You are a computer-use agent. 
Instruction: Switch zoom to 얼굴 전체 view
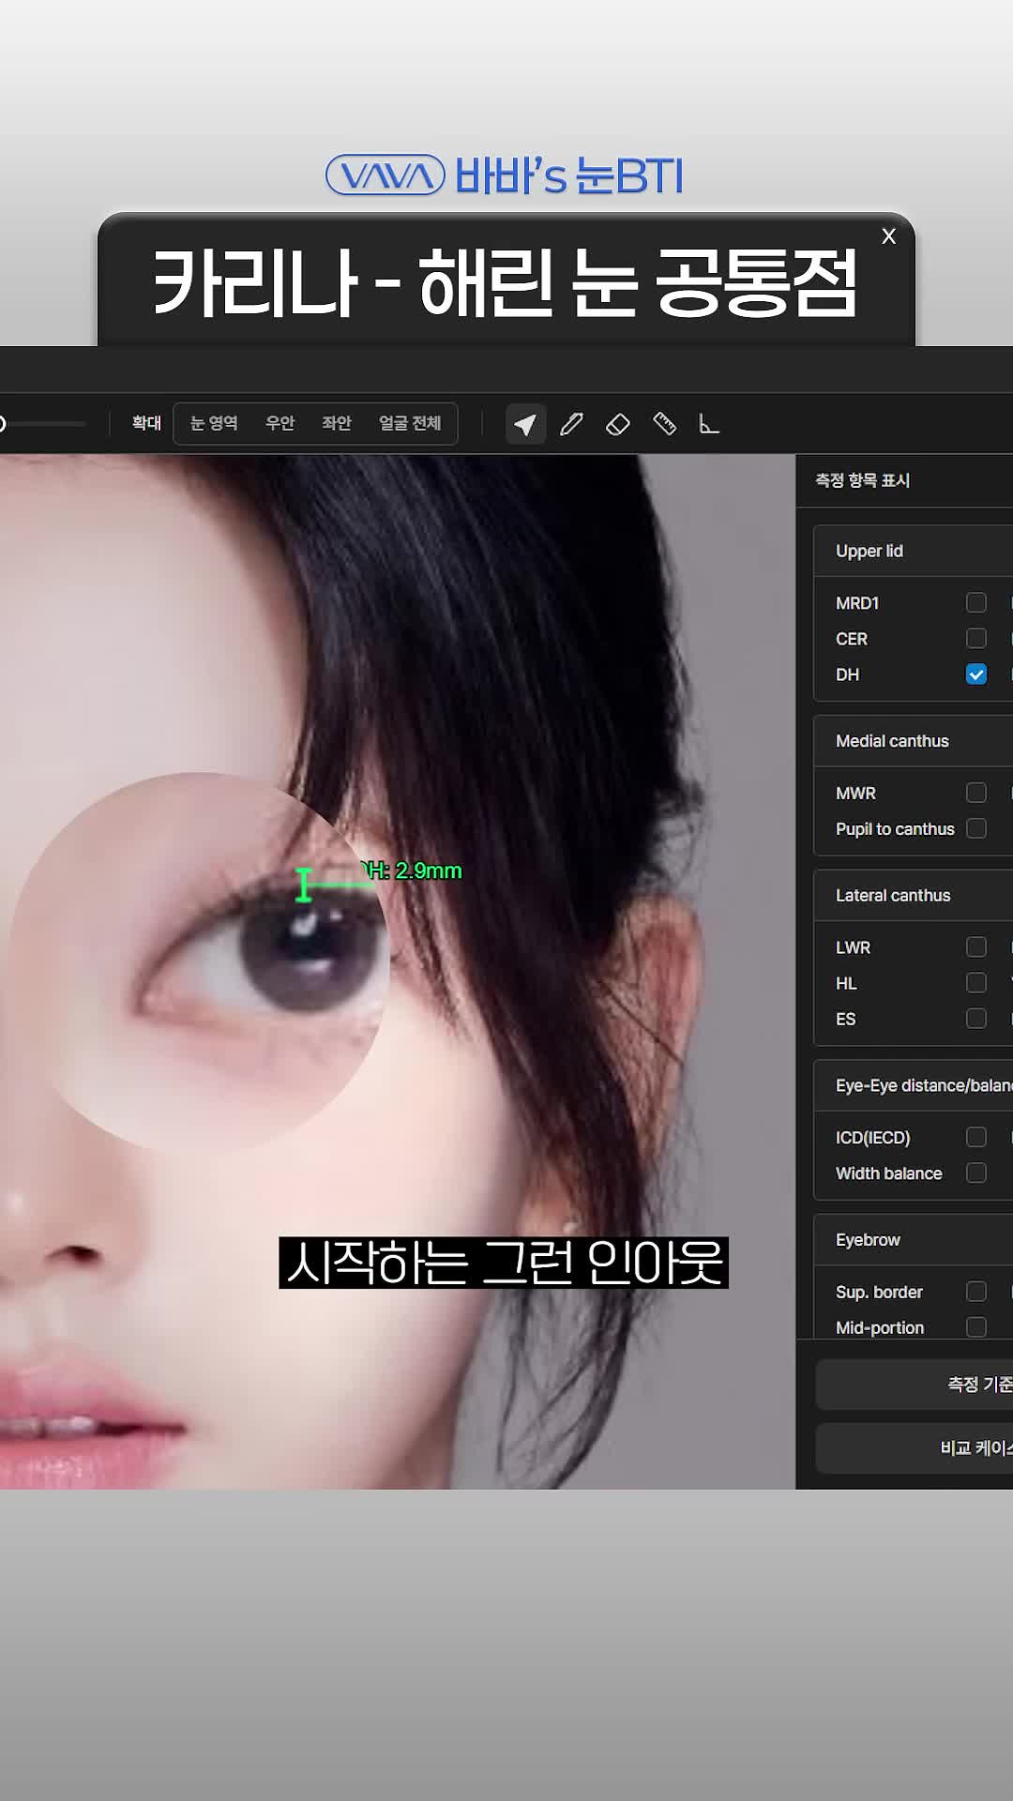[x=409, y=423]
